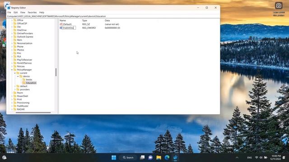This screenshot has width=289, height=162.
Task: Select the PointOfService key in tree
Action: tap(24, 63)
